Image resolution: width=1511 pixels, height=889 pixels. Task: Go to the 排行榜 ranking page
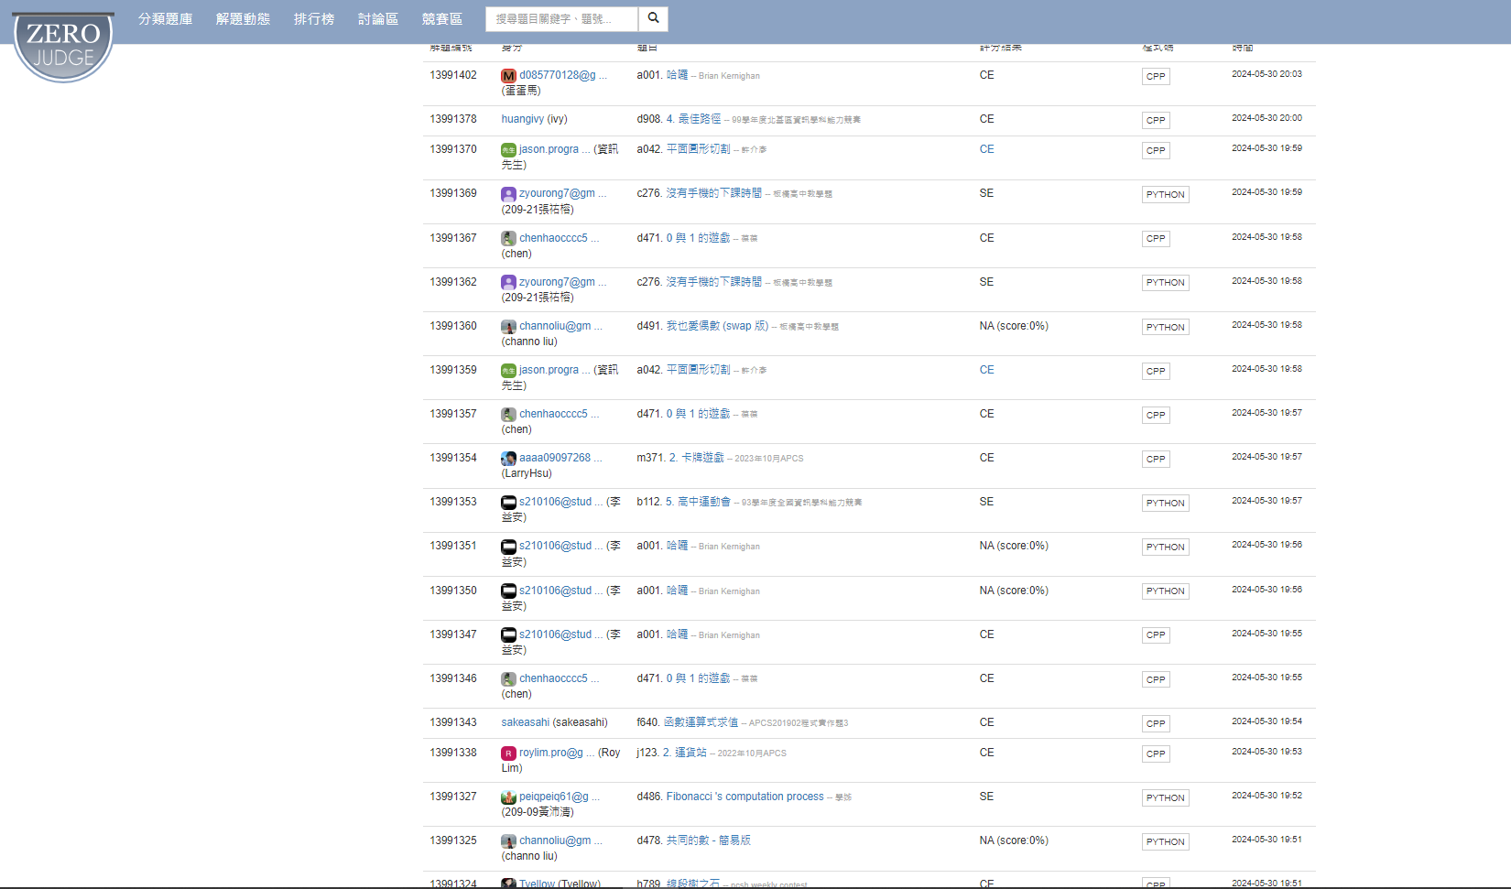tap(313, 19)
